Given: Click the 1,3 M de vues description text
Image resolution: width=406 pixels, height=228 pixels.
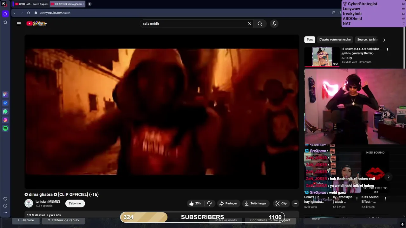Looking at the screenshot, I should pos(44,215).
